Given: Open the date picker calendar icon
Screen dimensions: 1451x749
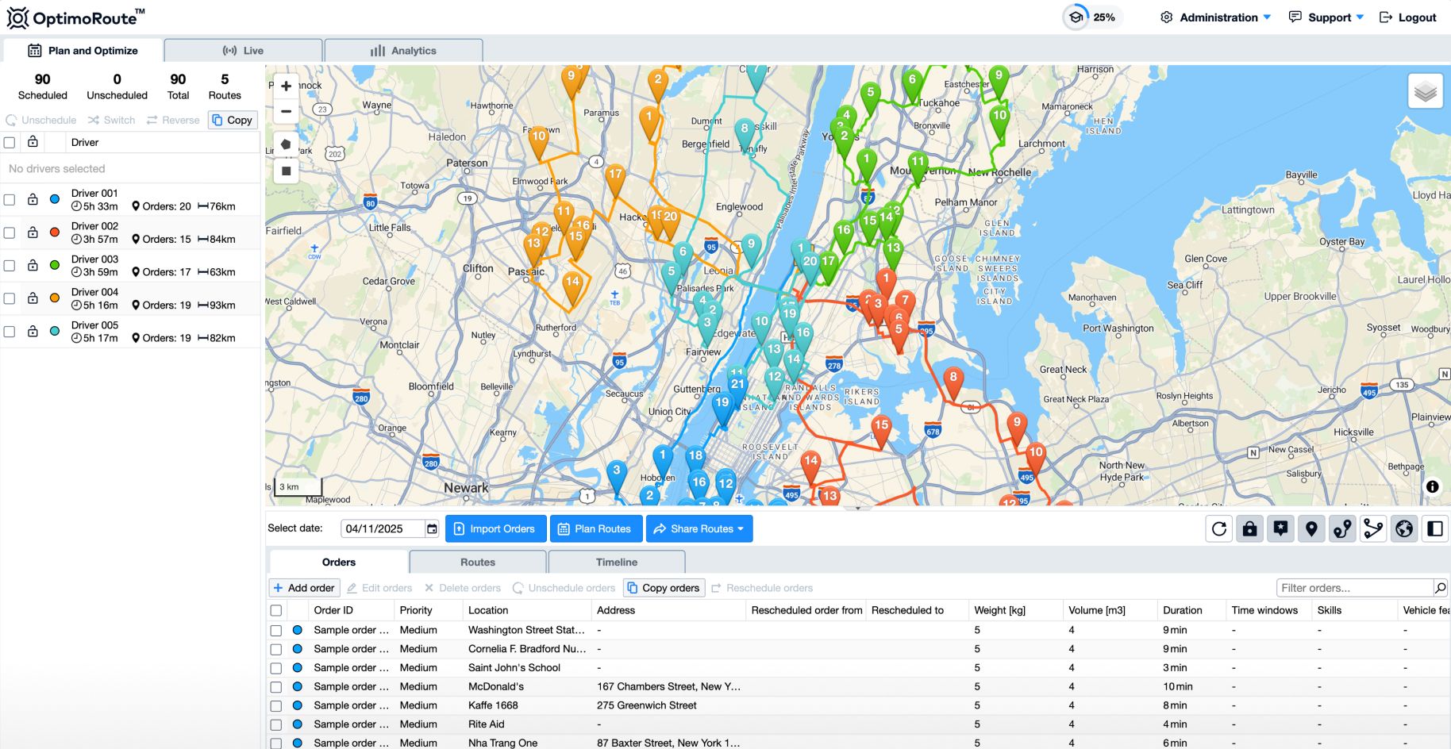Looking at the screenshot, I should [432, 528].
